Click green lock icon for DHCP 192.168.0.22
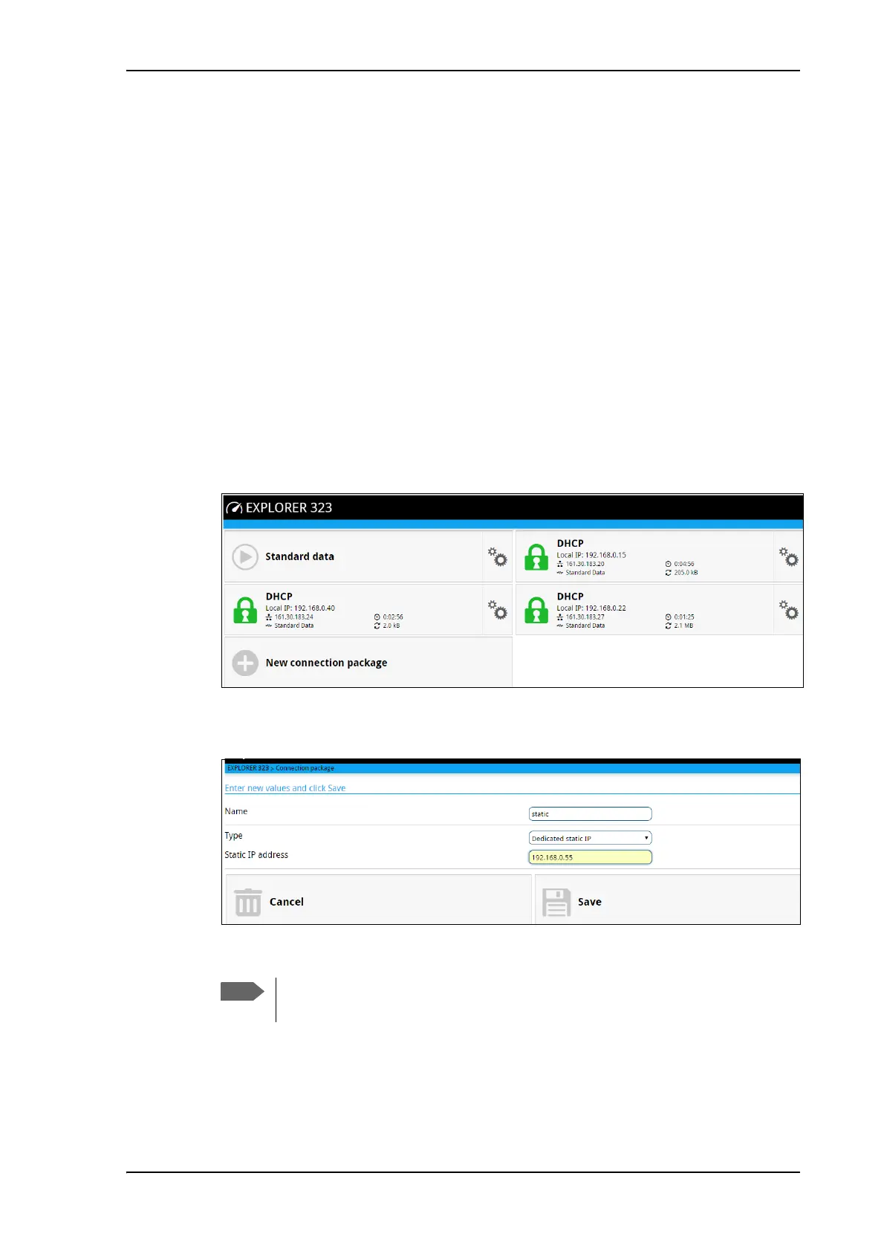This screenshot has height=1251, width=884. click(x=536, y=611)
